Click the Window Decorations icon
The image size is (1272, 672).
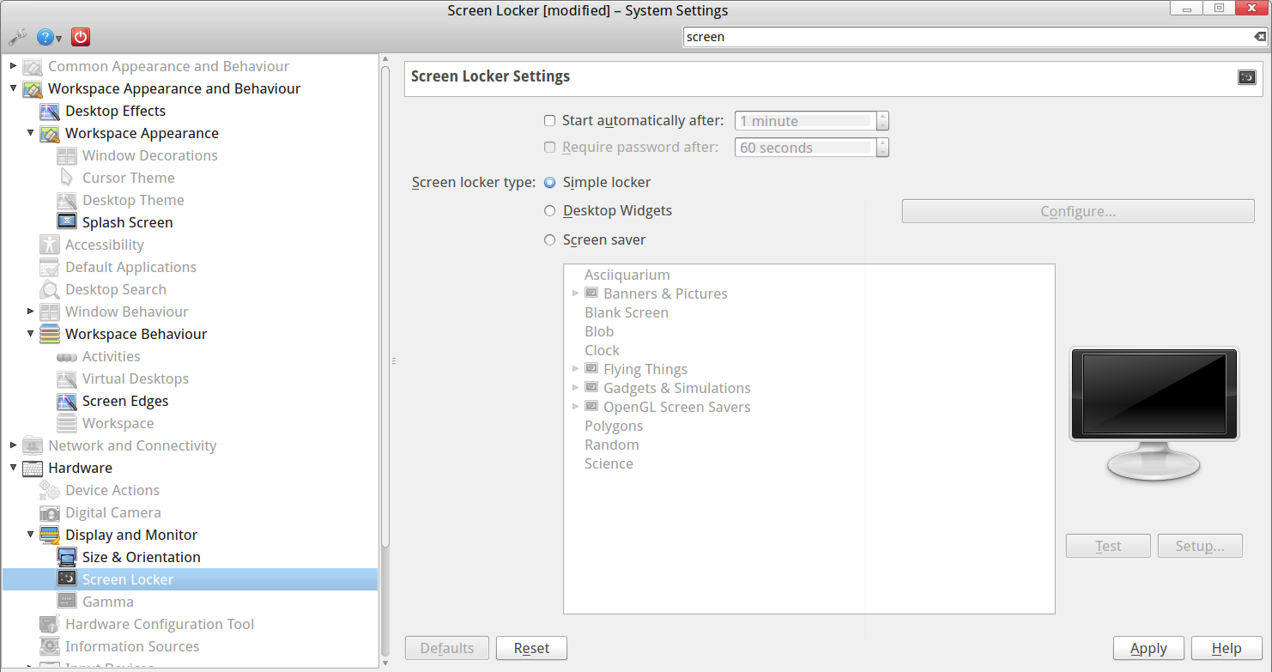[67, 155]
